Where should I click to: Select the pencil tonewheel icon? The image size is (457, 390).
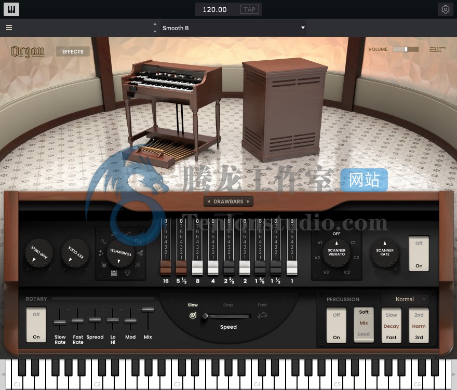point(114,234)
